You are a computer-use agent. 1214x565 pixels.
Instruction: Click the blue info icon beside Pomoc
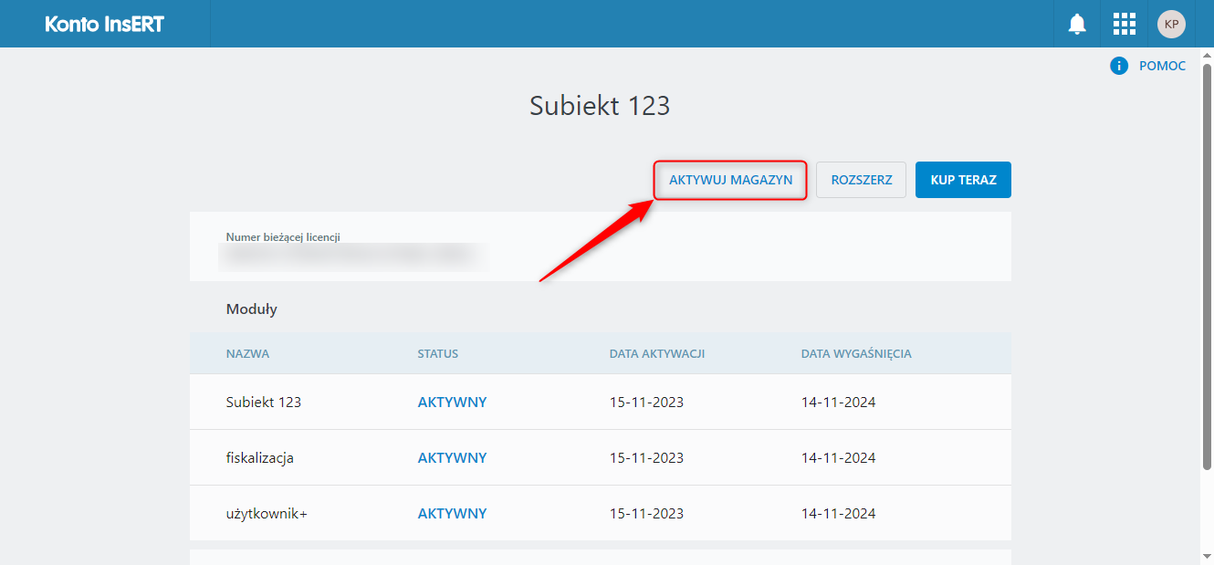point(1119,66)
